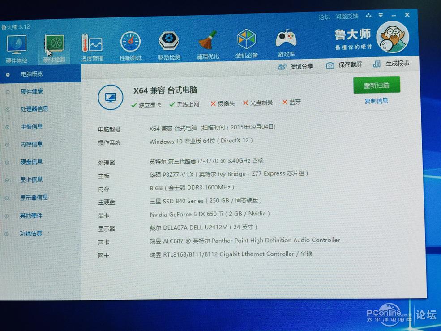
Task: Click the 复制信息 copy info link
Action: click(x=377, y=101)
